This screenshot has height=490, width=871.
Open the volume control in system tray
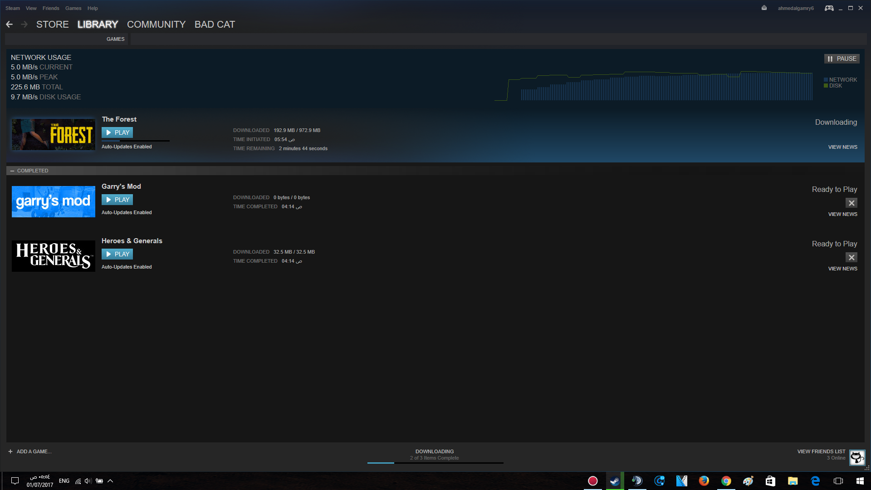tap(88, 481)
